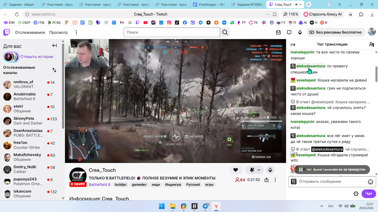Viewport: 378px width, 212px height.
Task: Go to the Twitch home logo
Action: coord(6,32)
